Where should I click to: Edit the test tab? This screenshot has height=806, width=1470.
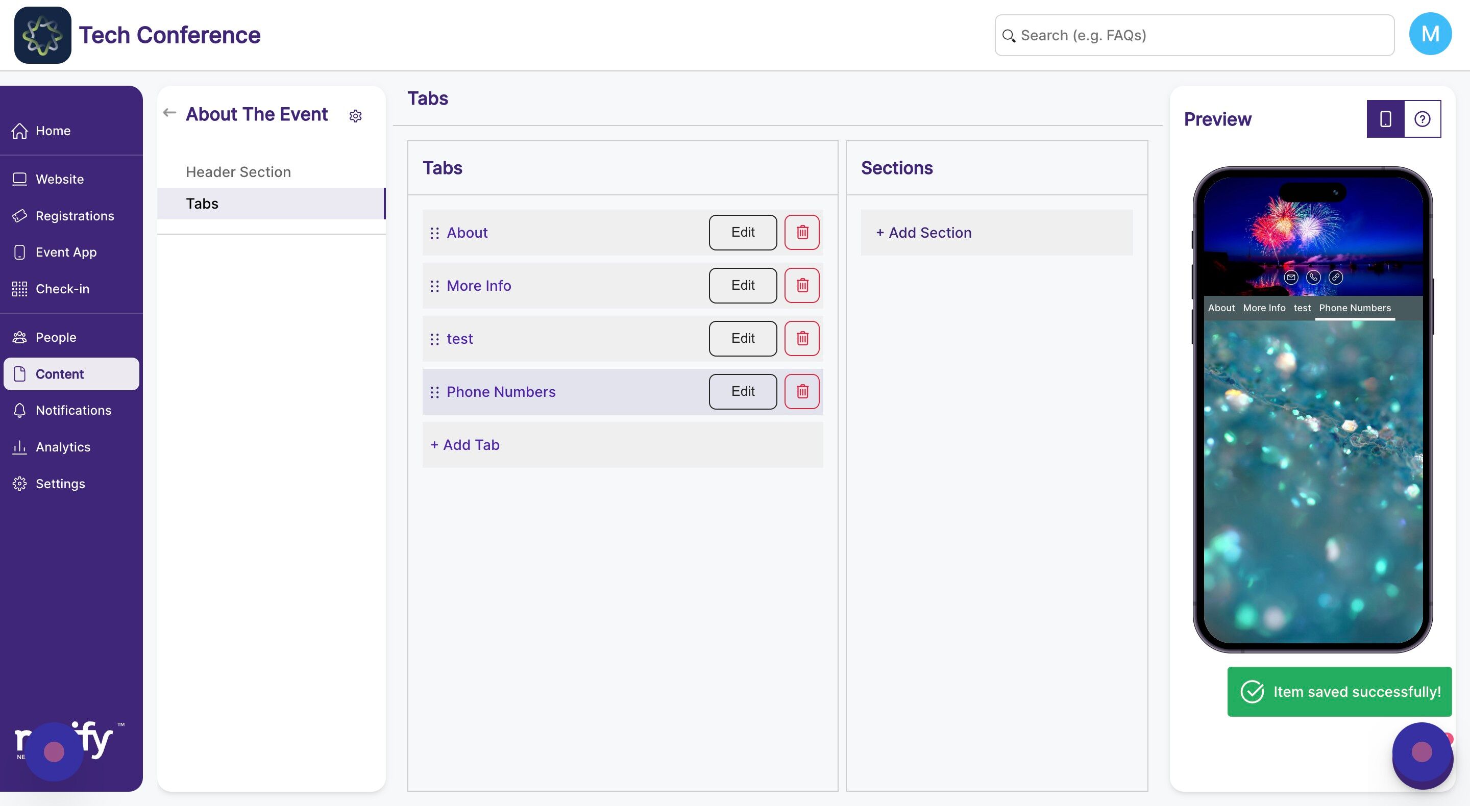click(x=743, y=338)
